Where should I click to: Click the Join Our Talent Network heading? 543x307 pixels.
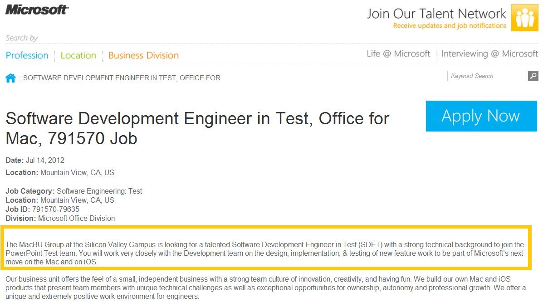click(x=436, y=14)
